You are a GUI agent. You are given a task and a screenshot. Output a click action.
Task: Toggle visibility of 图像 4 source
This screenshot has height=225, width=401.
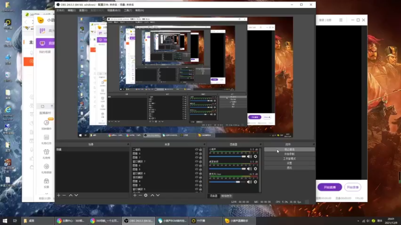pyautogui.click(x=196, y=181)
